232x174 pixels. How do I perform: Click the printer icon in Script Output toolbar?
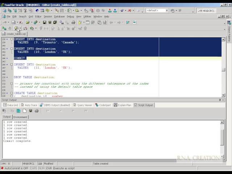click(x=37, y=111)
